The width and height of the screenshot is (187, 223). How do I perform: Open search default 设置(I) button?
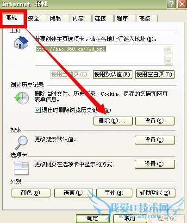[155, 140]
